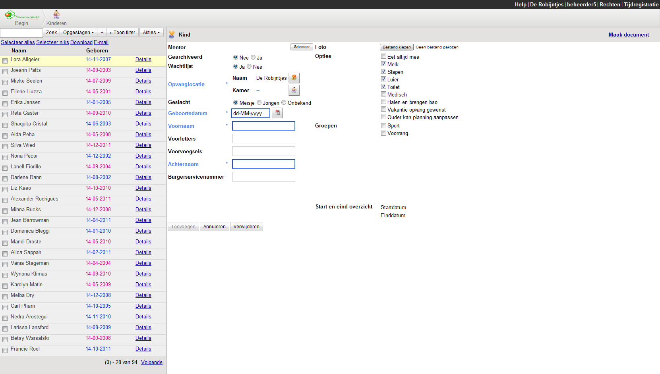Tick the checkbox beside Lora Allgeier
This screenshot has width=660, height=374.
[5, 61]
